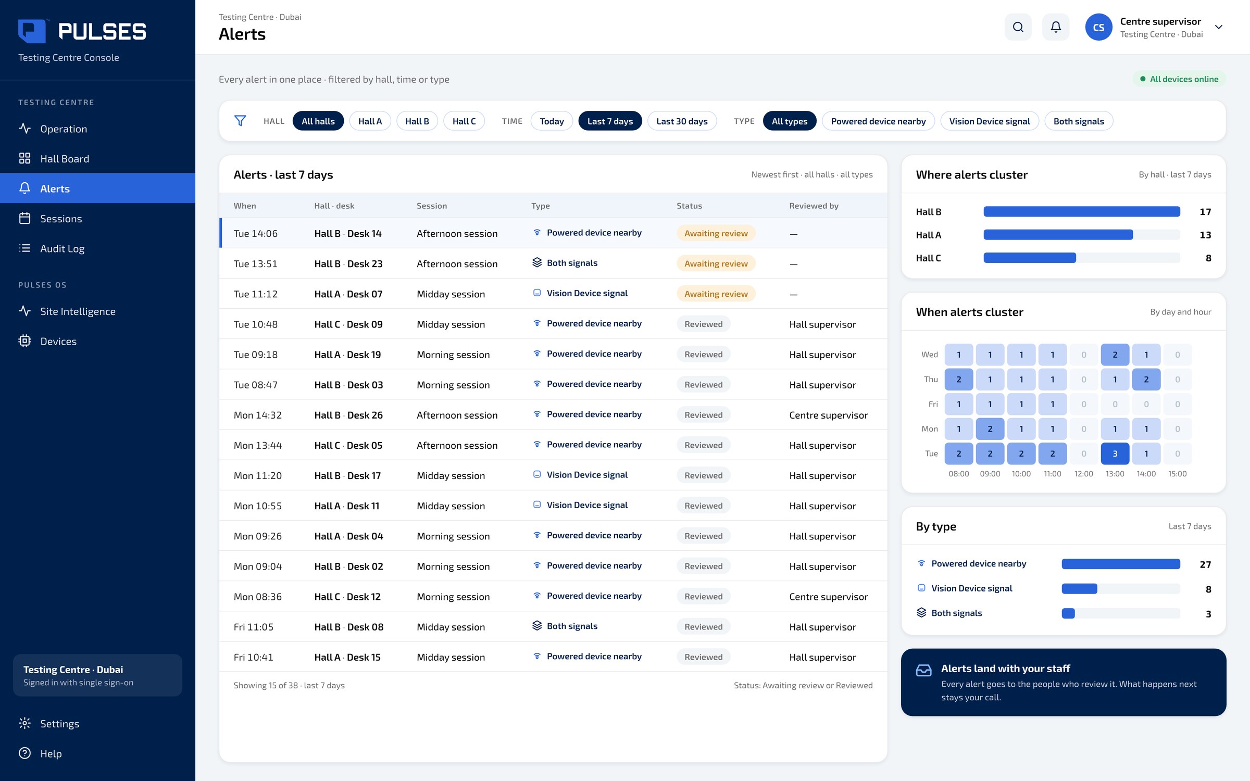1250x781 pixels.
Task: Click Centre supervisor in Mon 14:32 row
Action: pos(828,415)
